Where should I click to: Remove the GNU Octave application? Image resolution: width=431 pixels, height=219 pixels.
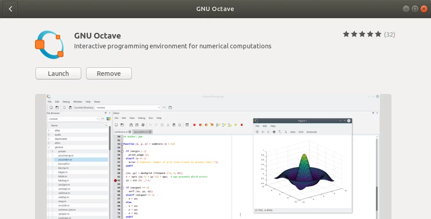click(109, 74)
